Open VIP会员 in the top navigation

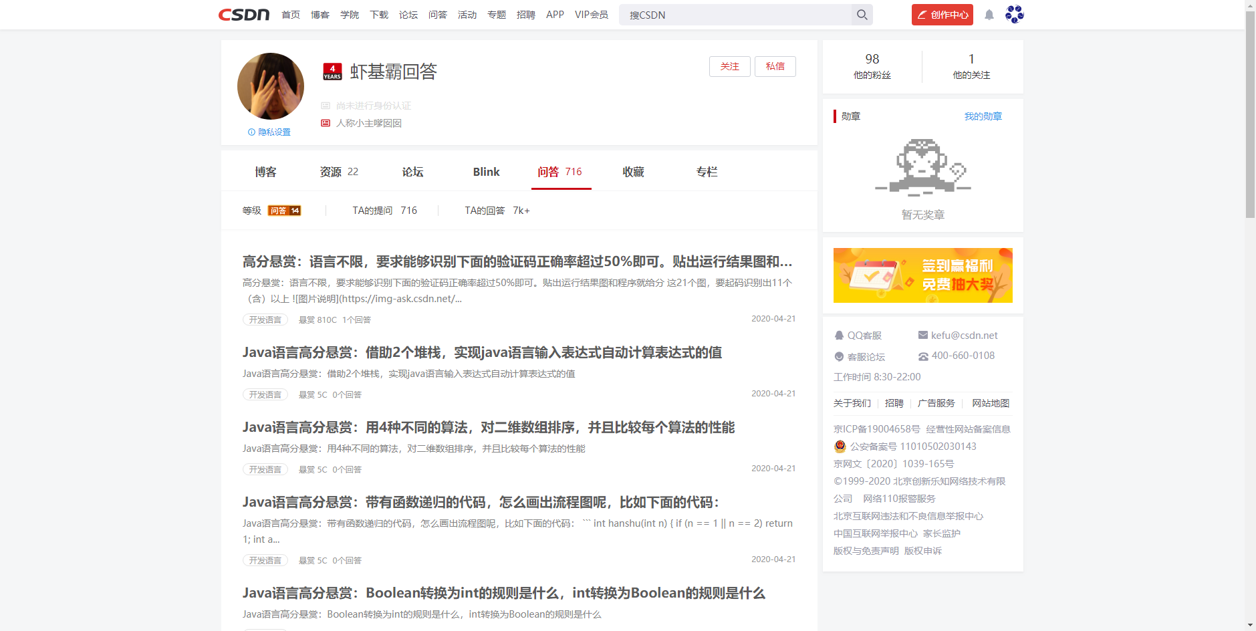coord(592,15)
